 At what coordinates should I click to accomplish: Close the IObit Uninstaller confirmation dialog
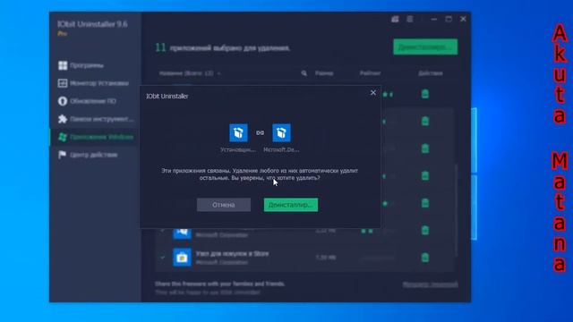pyautogui.click(x=373, y=93)
